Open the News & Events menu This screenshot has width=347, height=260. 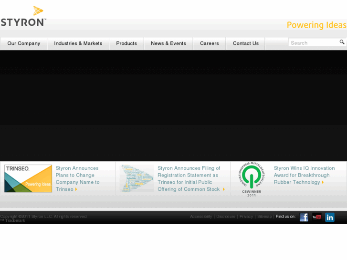click(x=168, y=43)
